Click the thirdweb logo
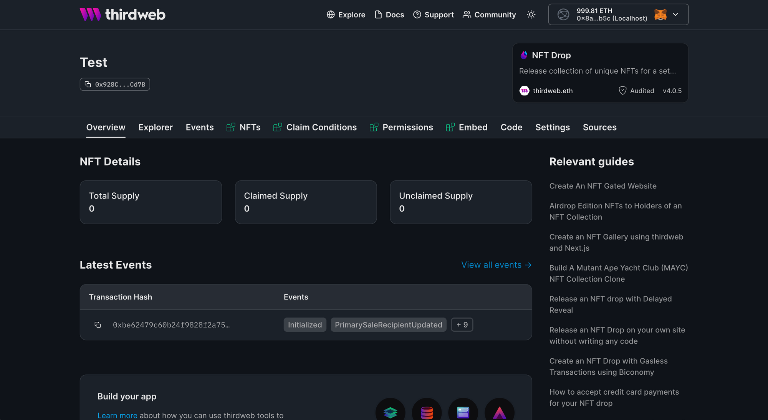The width and height of the screenshot is (768, 420). click(x=122, y=14)
